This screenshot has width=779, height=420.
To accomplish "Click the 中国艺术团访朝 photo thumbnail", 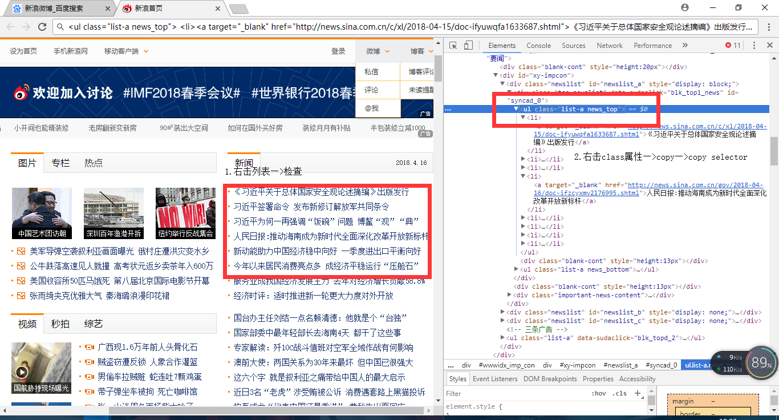I will pyautogui.click(x=42, y=213).
